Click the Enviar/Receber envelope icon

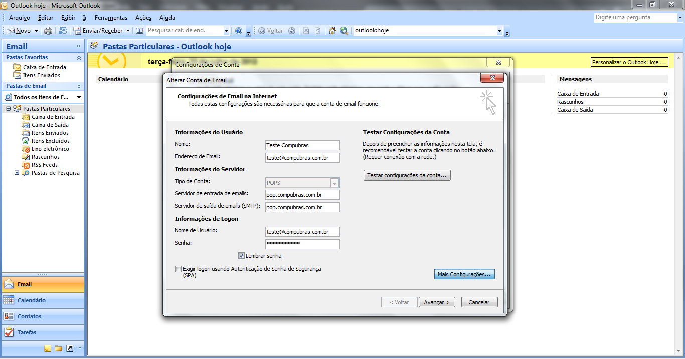(x=78, y=31)
